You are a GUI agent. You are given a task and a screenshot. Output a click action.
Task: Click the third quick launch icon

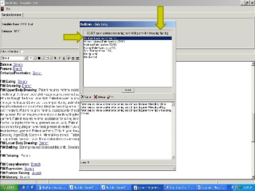[x=32, y=187]
